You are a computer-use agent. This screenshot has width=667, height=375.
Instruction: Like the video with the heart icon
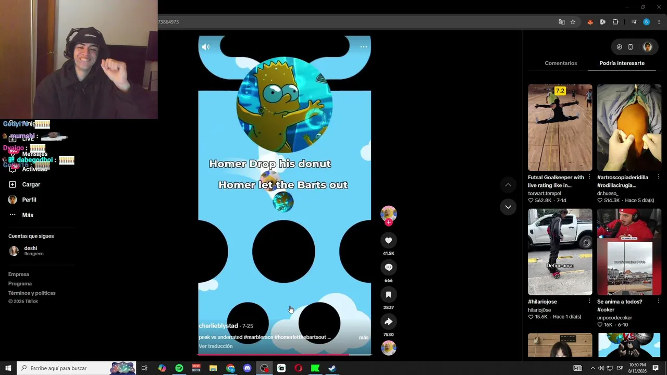[x=388, y=240]
